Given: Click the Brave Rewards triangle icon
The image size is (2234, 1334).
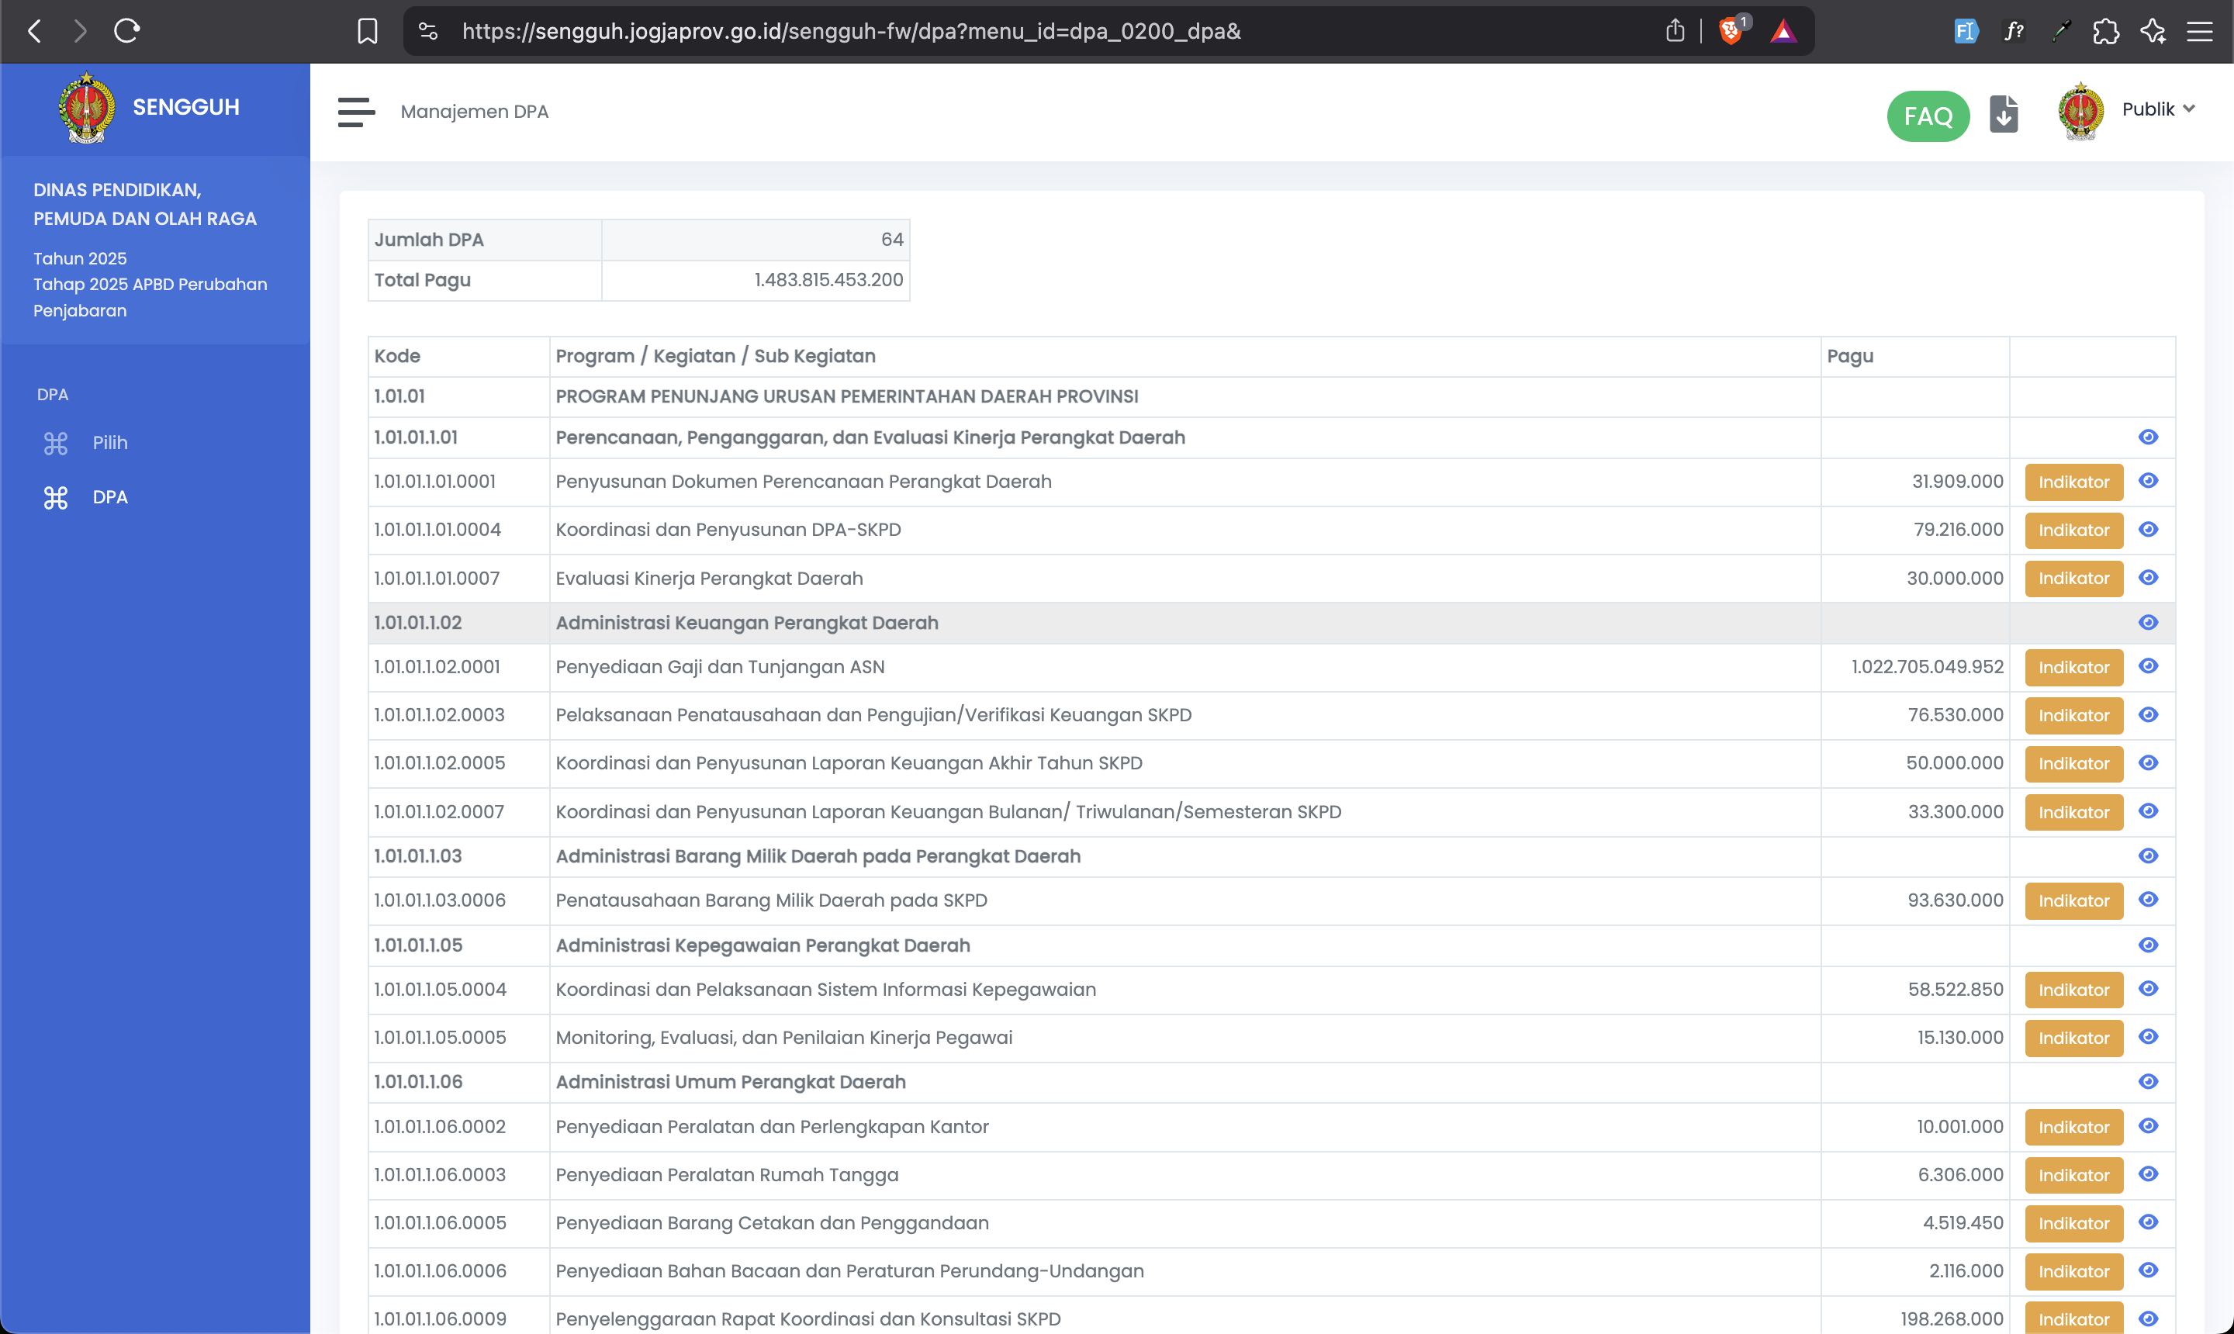Looking at the screenshot, I should tap(1783, 32).
